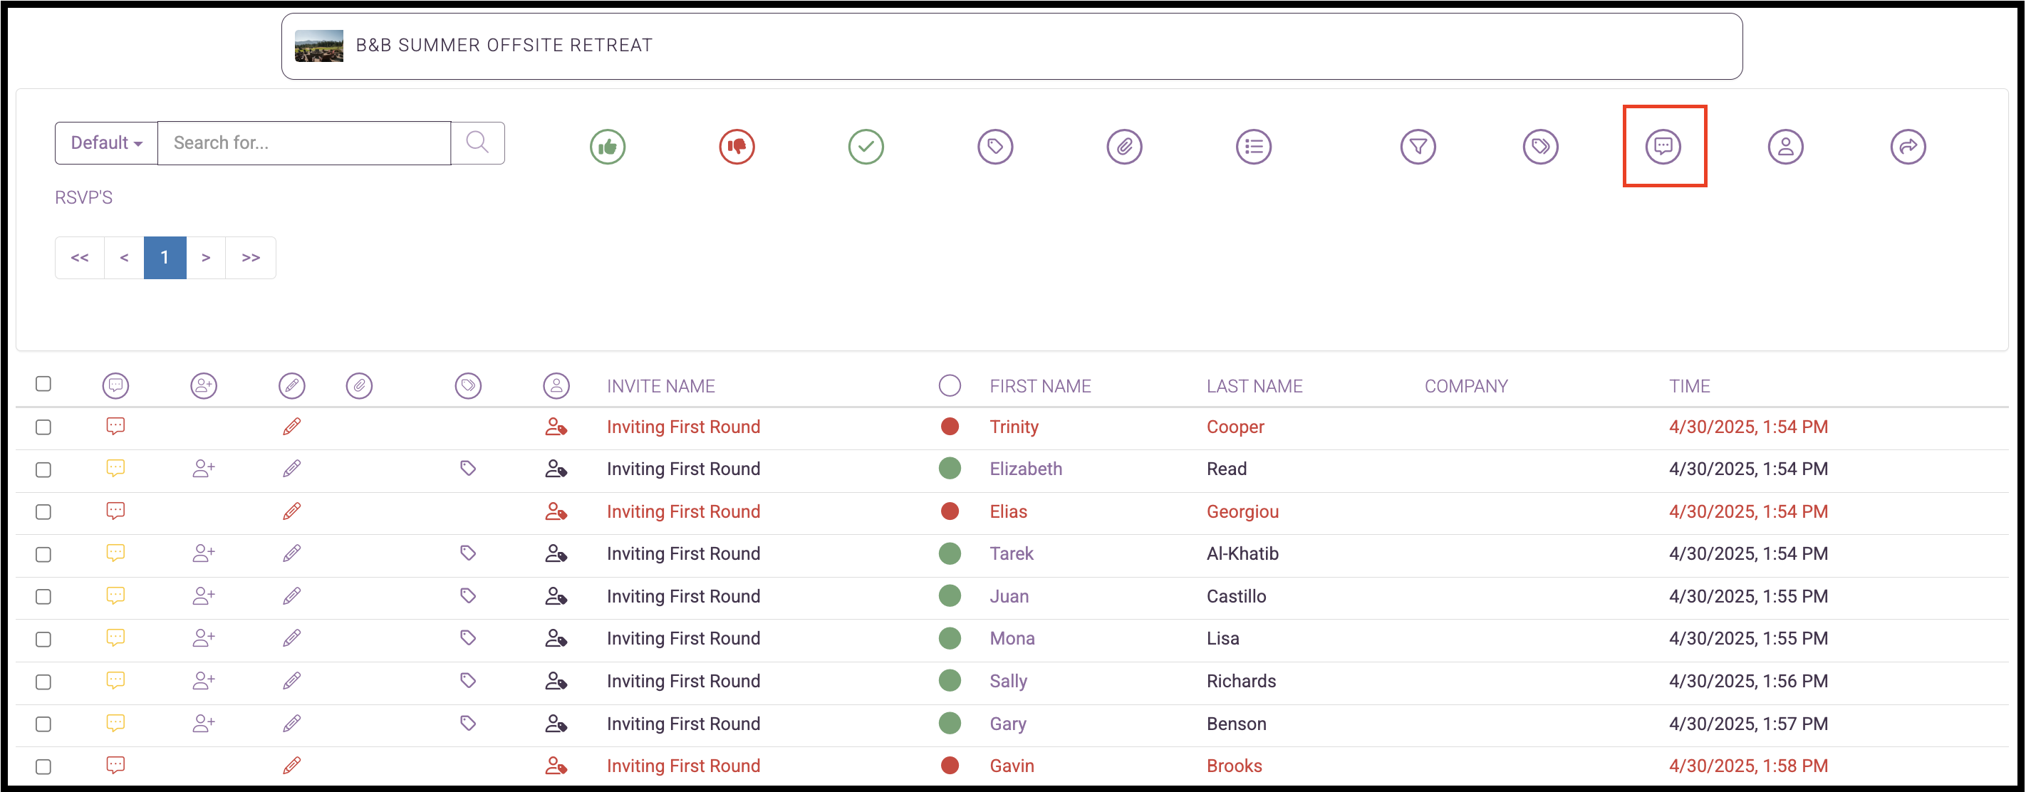This screenshot has width=2026, height=792.
Task: Tick the checkbox for Mona Lisa
Action: [43, 640]
